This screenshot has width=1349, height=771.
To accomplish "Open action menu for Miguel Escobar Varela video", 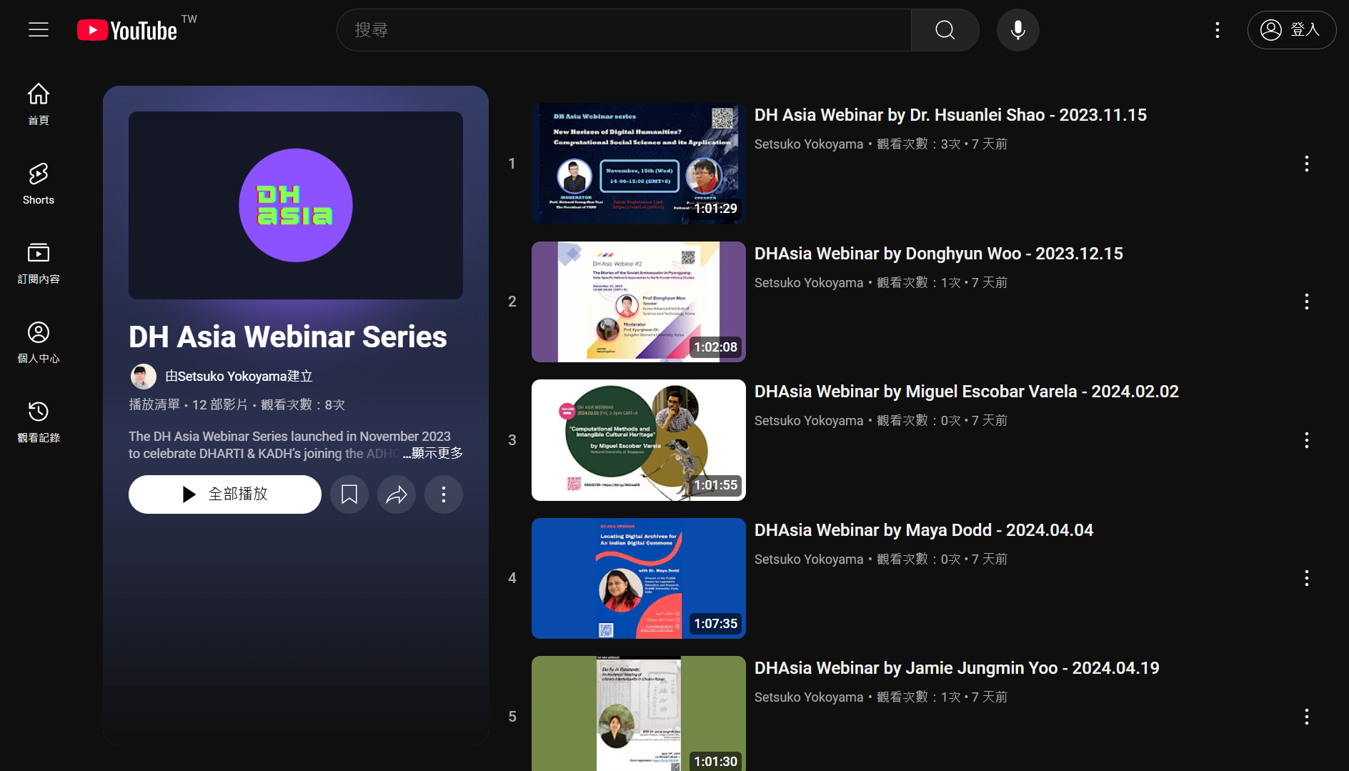I will click(1307, 440).
